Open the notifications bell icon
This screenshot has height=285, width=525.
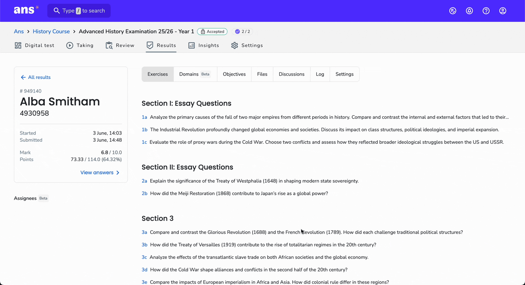(x=469, y=11)
